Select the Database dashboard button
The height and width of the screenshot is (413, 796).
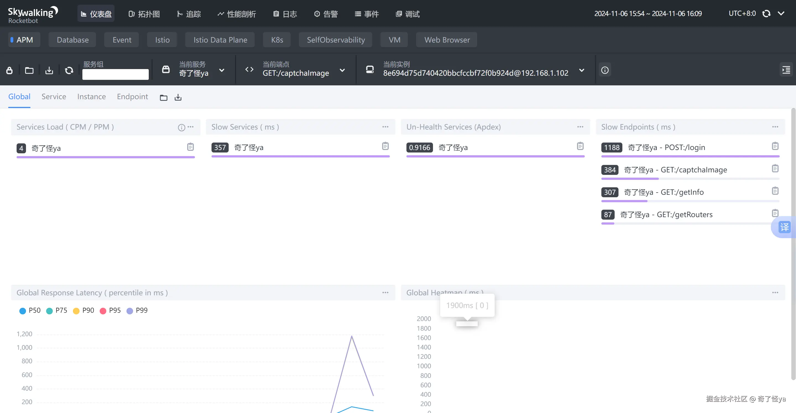pos(73,40)
